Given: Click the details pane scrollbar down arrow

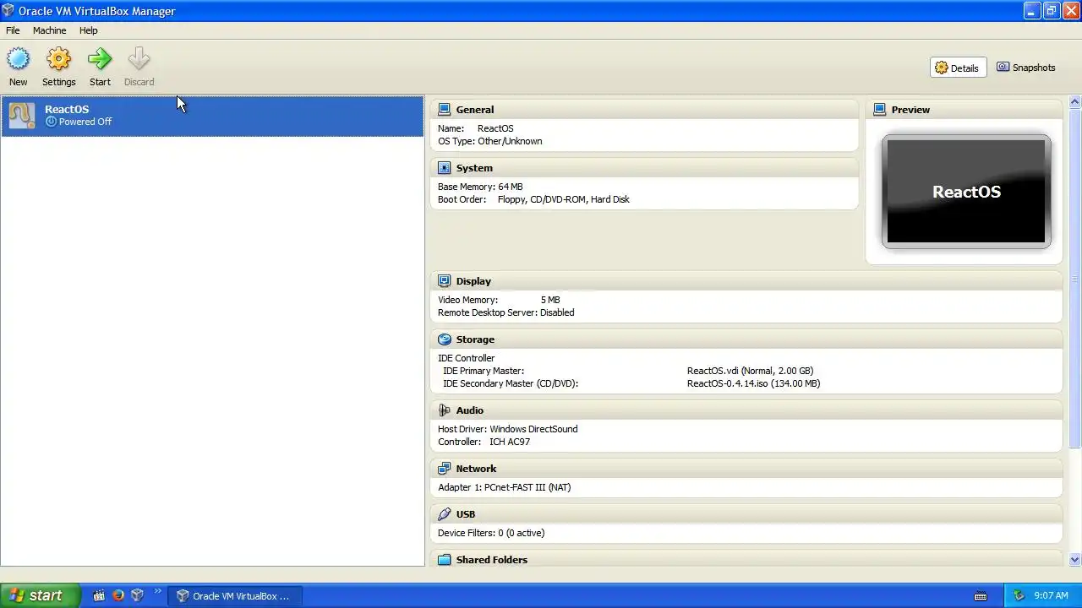Looking at the screenshot, I should pyautogui.click(x=1075, y=559).
